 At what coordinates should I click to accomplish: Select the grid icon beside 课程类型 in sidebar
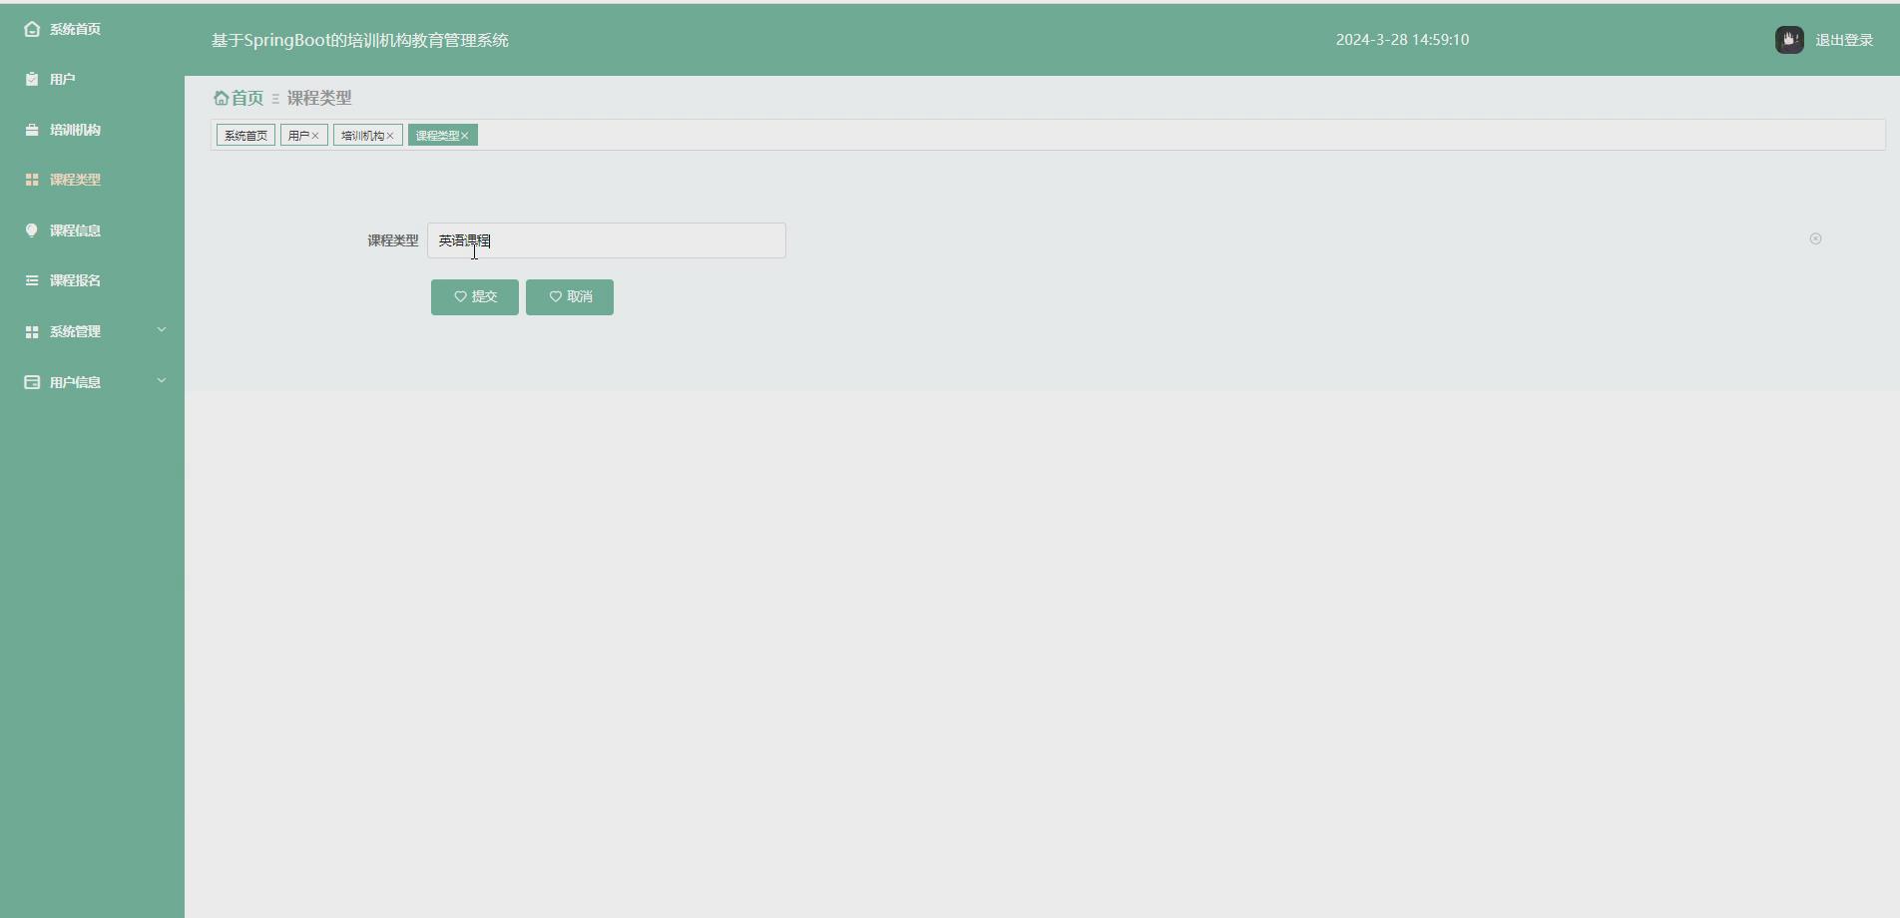[x=31, y=180]
